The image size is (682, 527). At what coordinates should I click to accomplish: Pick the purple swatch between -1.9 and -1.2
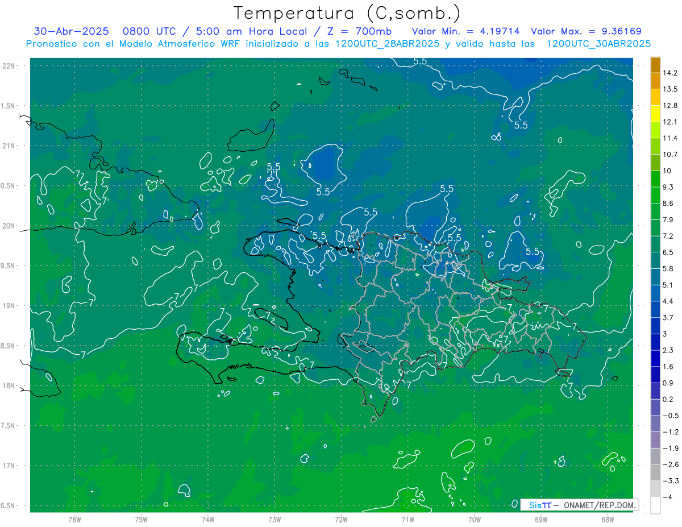655,439
